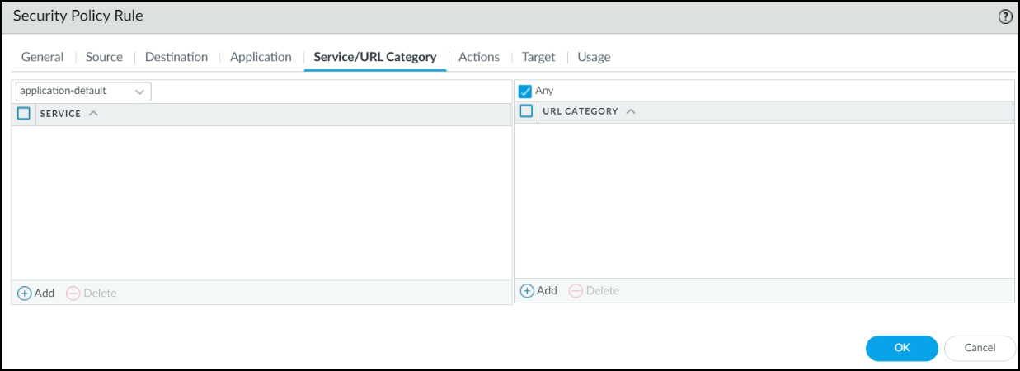Screen dimensions: 1020x371
Task: Select the Application tab
Action: [261, 57]
